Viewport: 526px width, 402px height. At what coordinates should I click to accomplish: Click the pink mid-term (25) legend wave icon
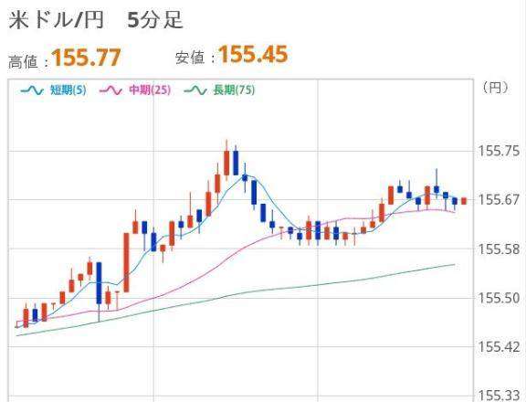pos(110,90)
